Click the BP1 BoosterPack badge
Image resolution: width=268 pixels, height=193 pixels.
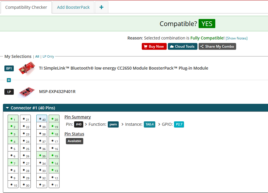click(x=9, y=68)
